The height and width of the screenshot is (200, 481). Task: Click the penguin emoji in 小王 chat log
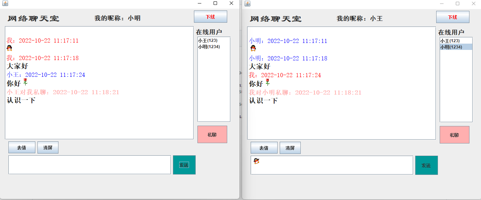tap(253, 48)
